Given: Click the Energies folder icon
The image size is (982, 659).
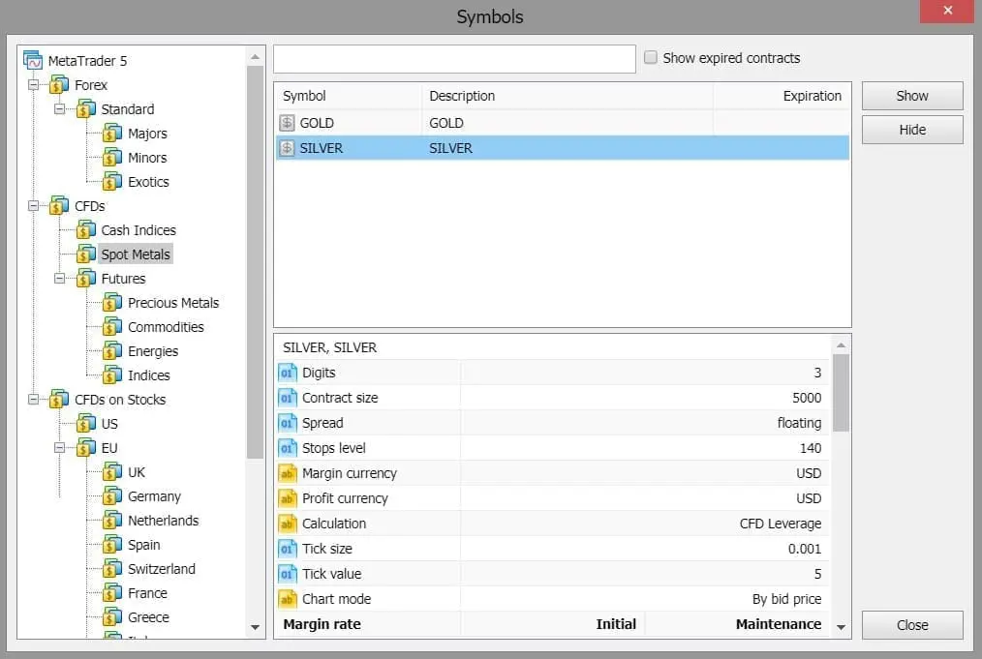Looking at the screenshot, I should (x=112, y=350).
